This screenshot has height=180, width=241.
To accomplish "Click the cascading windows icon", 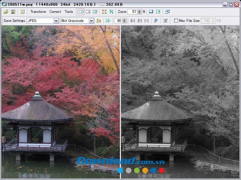I will click(x=167, y=12).
